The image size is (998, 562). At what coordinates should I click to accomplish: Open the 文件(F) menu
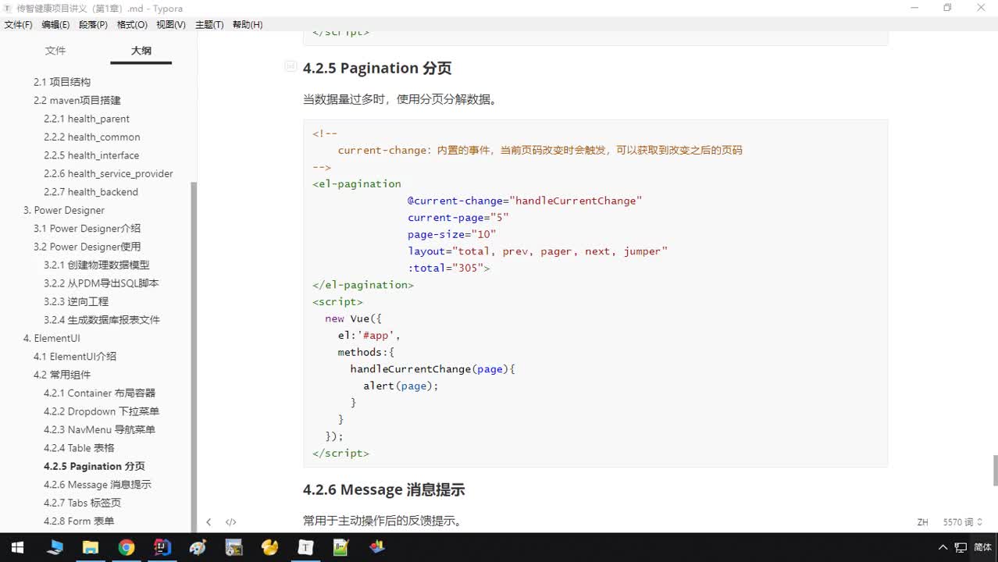[19, 25]
